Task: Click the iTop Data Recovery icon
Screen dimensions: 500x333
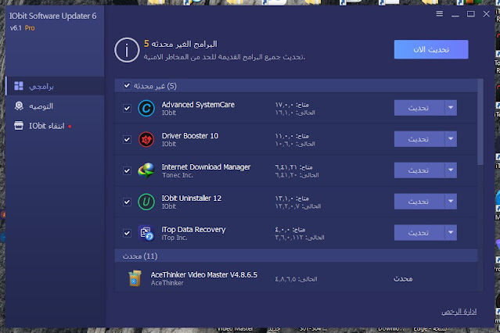Action: 146,233
